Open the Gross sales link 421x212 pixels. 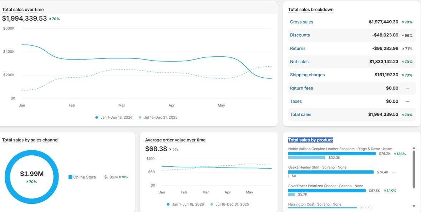[x=301, y=22]
